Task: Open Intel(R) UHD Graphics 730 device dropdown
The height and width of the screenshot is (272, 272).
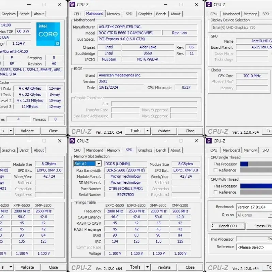Action: tap(242, 27)
